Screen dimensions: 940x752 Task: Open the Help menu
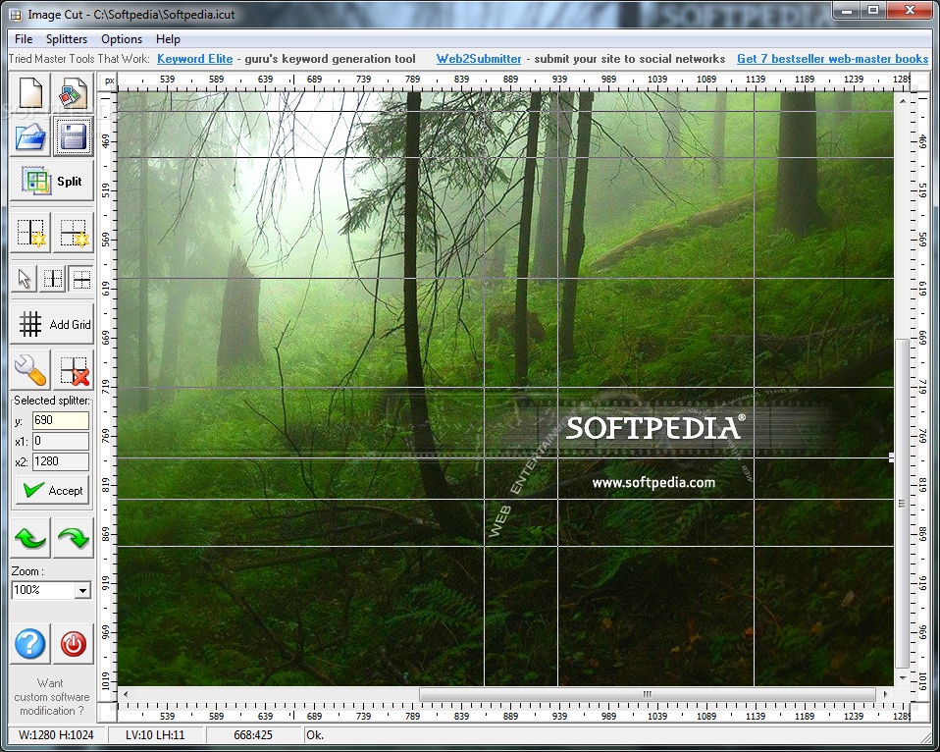click(168, 39)
